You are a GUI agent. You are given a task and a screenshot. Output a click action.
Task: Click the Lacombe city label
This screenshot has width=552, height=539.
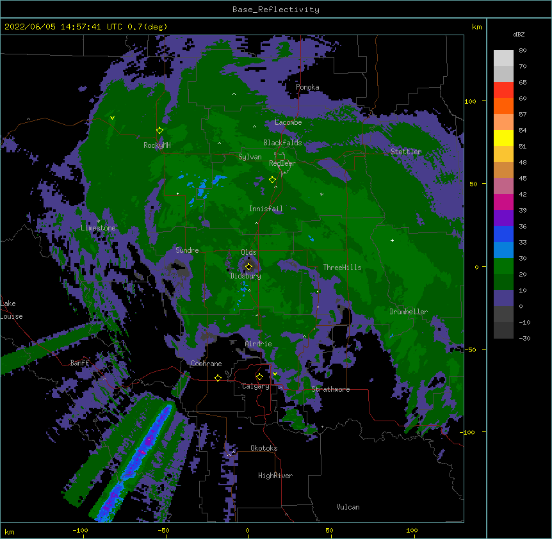tap(288, 122)
